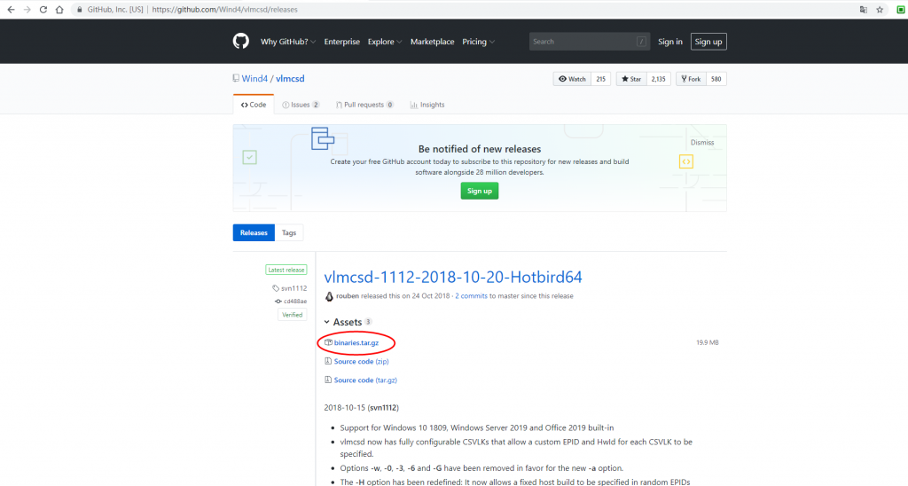The height and width of the screenshot is (486, 908).
Task: Select the Releases tab button
Action: (254, 233)
